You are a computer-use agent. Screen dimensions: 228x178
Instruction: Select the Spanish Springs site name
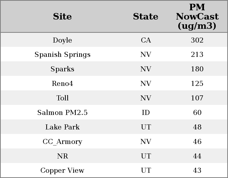[x=62, y=55]
